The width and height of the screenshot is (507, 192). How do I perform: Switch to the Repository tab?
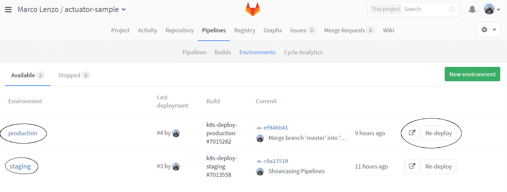pyautogui.click(x=179, y=30)
